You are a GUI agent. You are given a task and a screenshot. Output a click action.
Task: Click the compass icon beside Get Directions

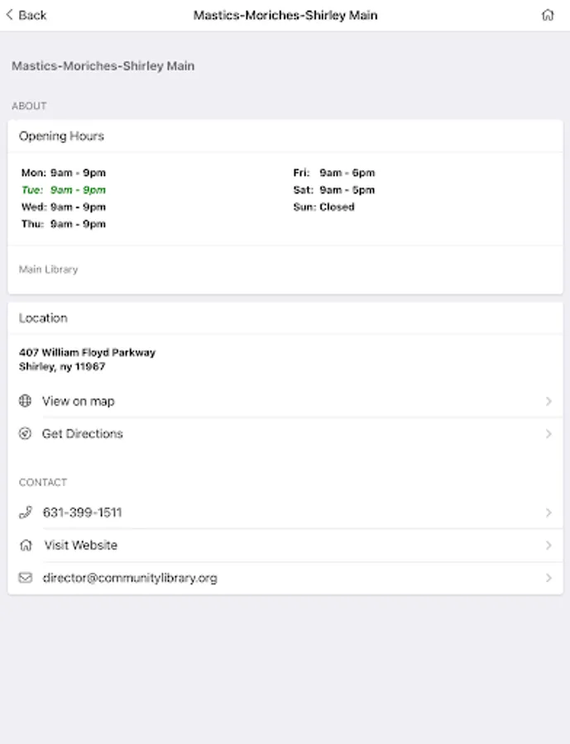25,433
